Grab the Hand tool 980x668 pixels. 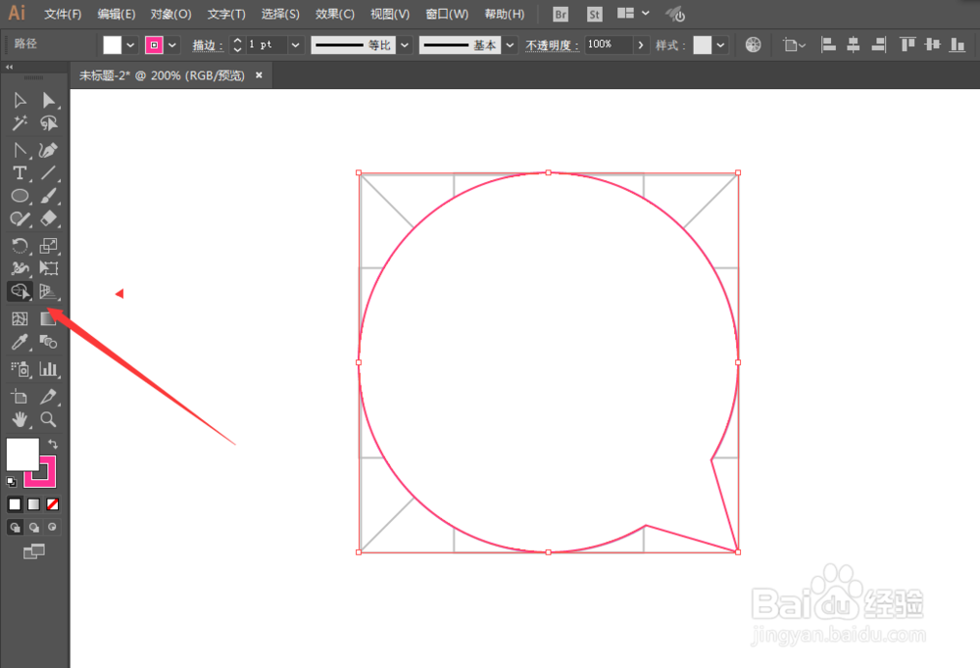[19, 419]
